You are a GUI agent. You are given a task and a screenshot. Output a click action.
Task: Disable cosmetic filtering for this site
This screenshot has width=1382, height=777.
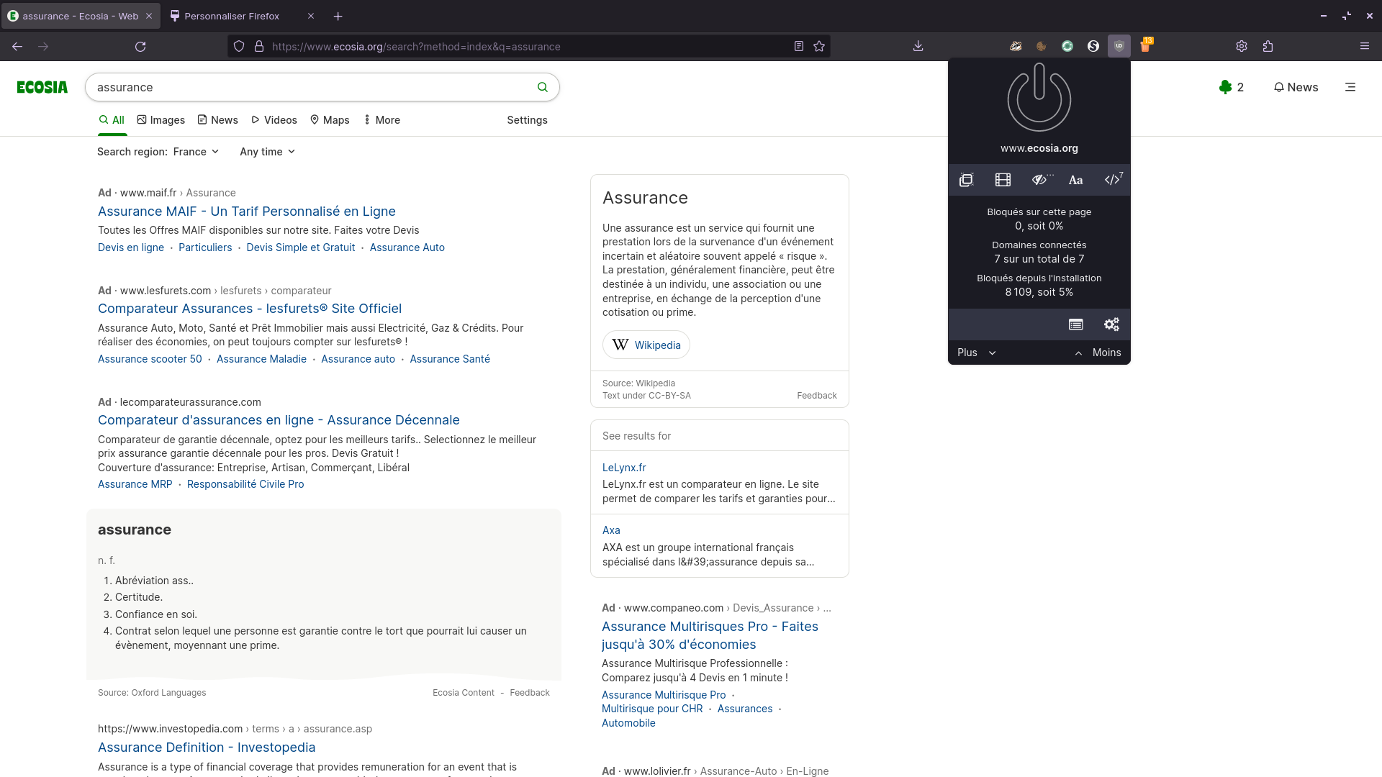pyautogui.click(x=1040, y=180)
